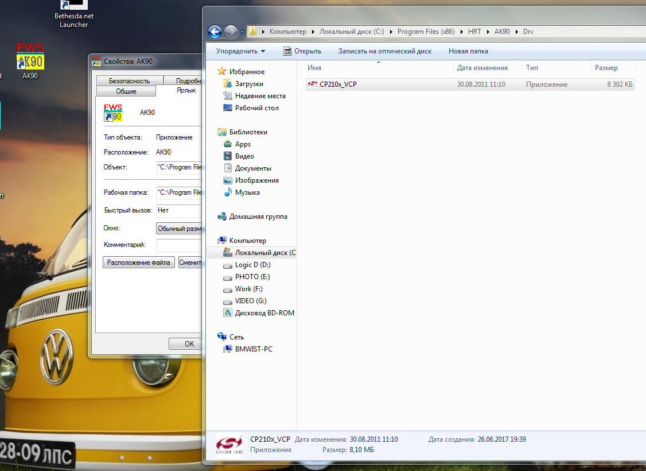Expand arrow after Компьютер in breadcrumb
The image size is (646, 471).
313,32
